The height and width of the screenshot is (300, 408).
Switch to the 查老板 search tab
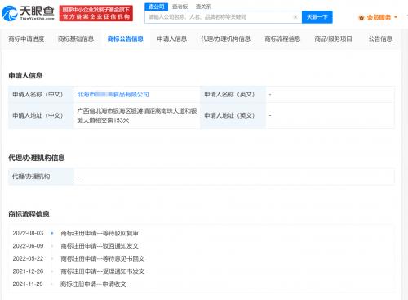click(x=180, y=7)
